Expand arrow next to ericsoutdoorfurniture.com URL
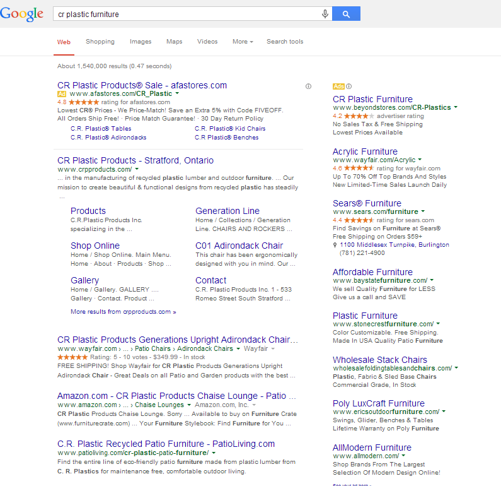This screenshot has width=501, height=486. pos(444,411)
